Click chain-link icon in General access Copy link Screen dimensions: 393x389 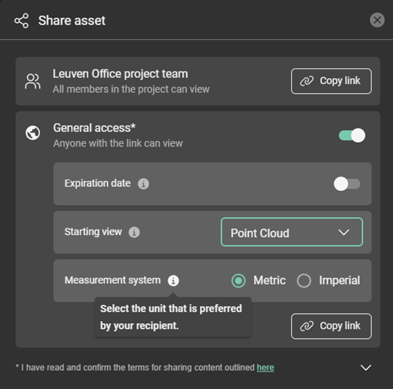(306, 326)
